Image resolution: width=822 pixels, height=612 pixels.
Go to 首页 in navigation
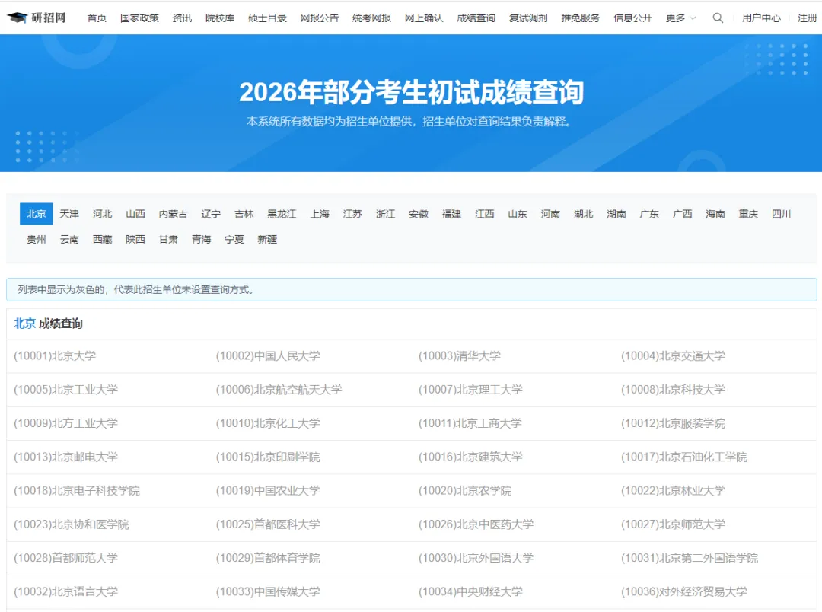point(97,18)
